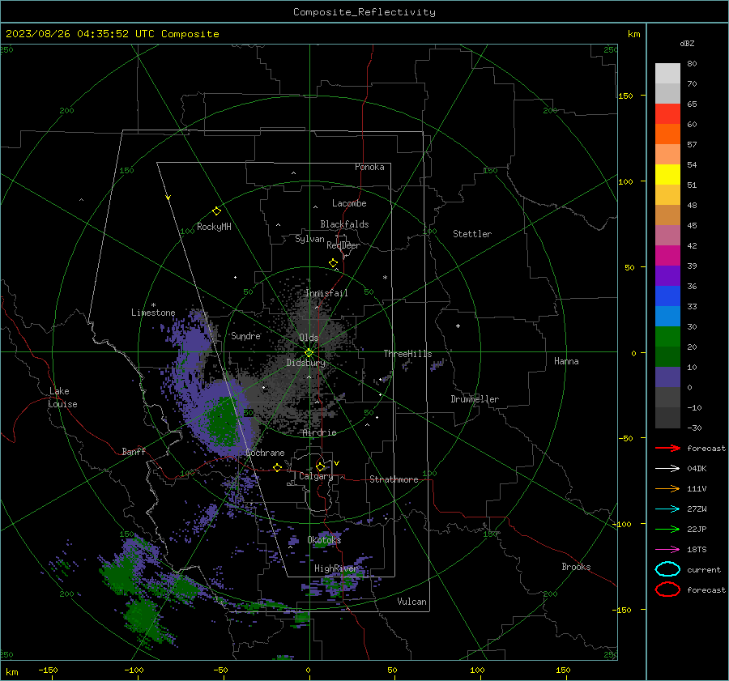The image size is (729, 681).
Task: Click the Cochrane town label
Action: click(x=265, y=453)
